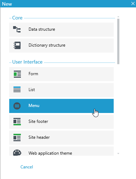Click the Web application theme palette icon
Viewport: 136px width, 179px height.
point(17,153)
